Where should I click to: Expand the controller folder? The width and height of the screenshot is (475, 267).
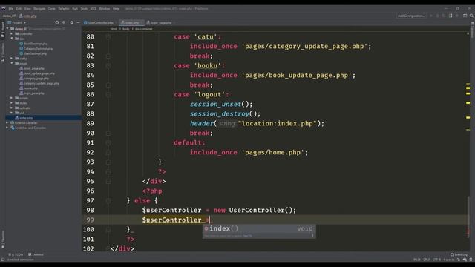click(12, 33)
